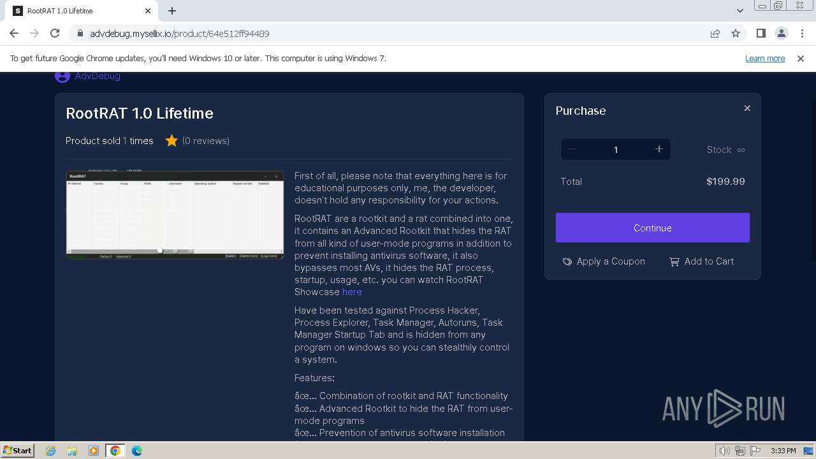
Task: Decrease quantity with the minus button
Action: (x=572, y=149)
